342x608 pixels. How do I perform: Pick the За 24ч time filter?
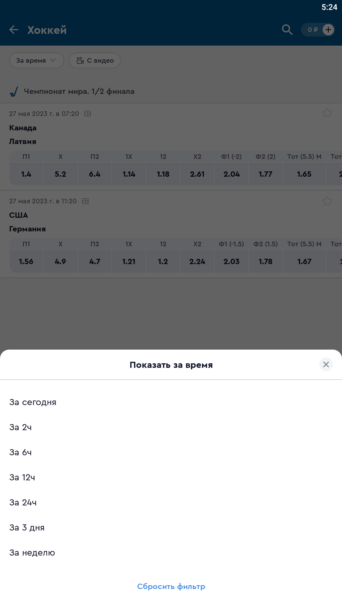[x=23, y=502]
